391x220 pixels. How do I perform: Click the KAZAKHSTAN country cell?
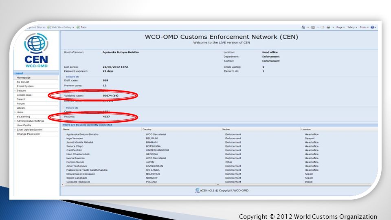coord(154,166)
